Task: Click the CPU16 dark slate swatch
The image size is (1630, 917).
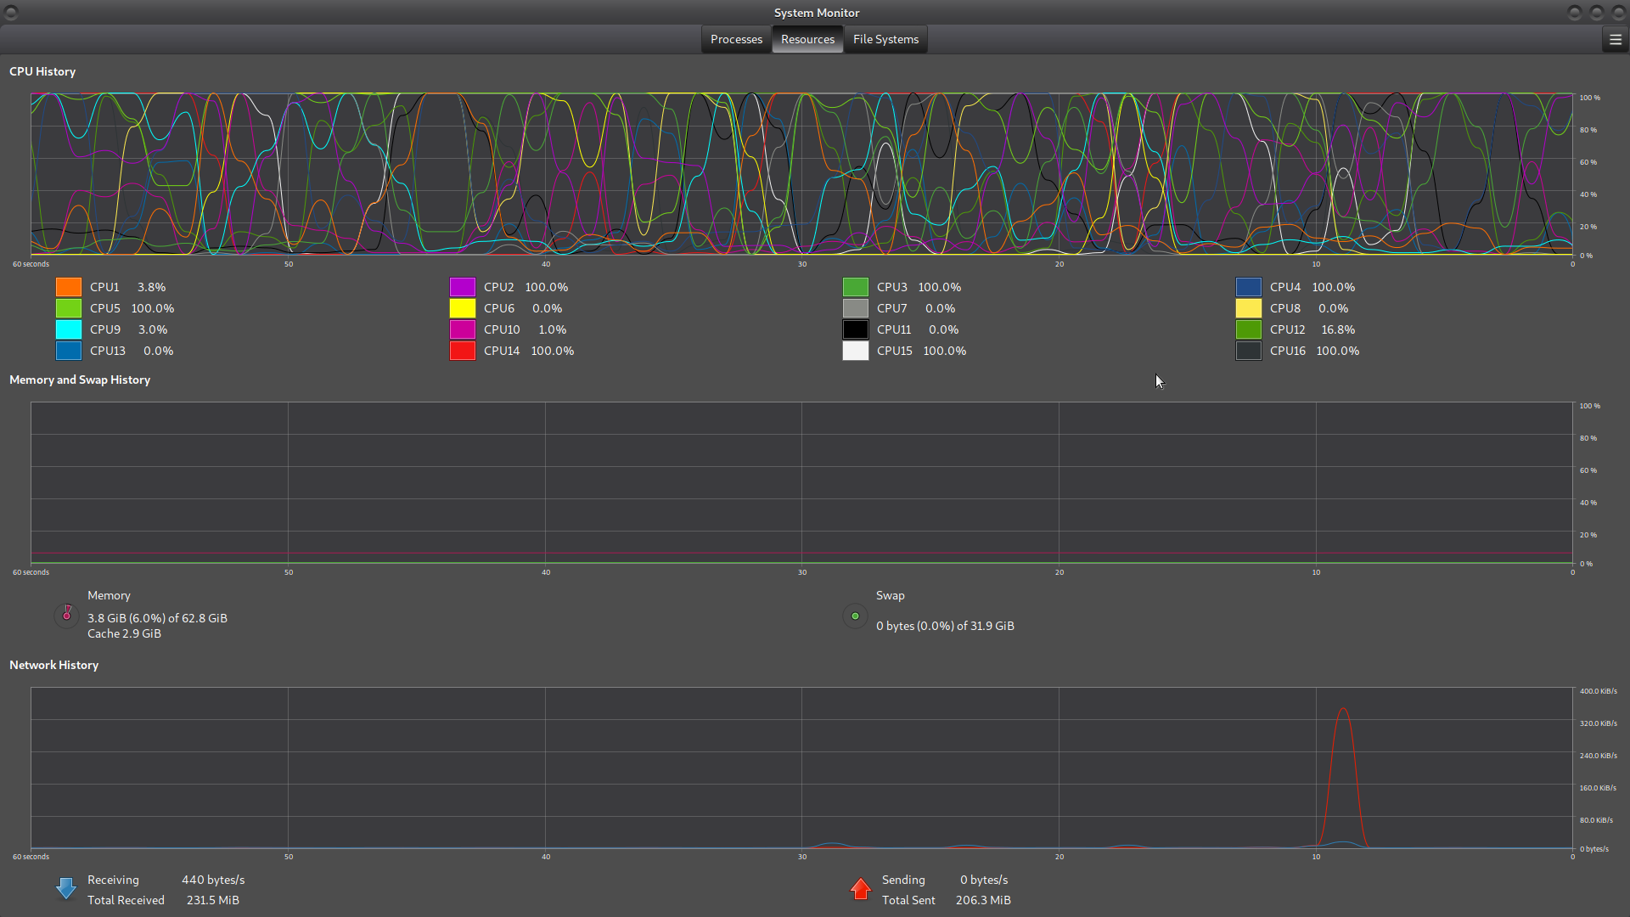Action: 1249,351
